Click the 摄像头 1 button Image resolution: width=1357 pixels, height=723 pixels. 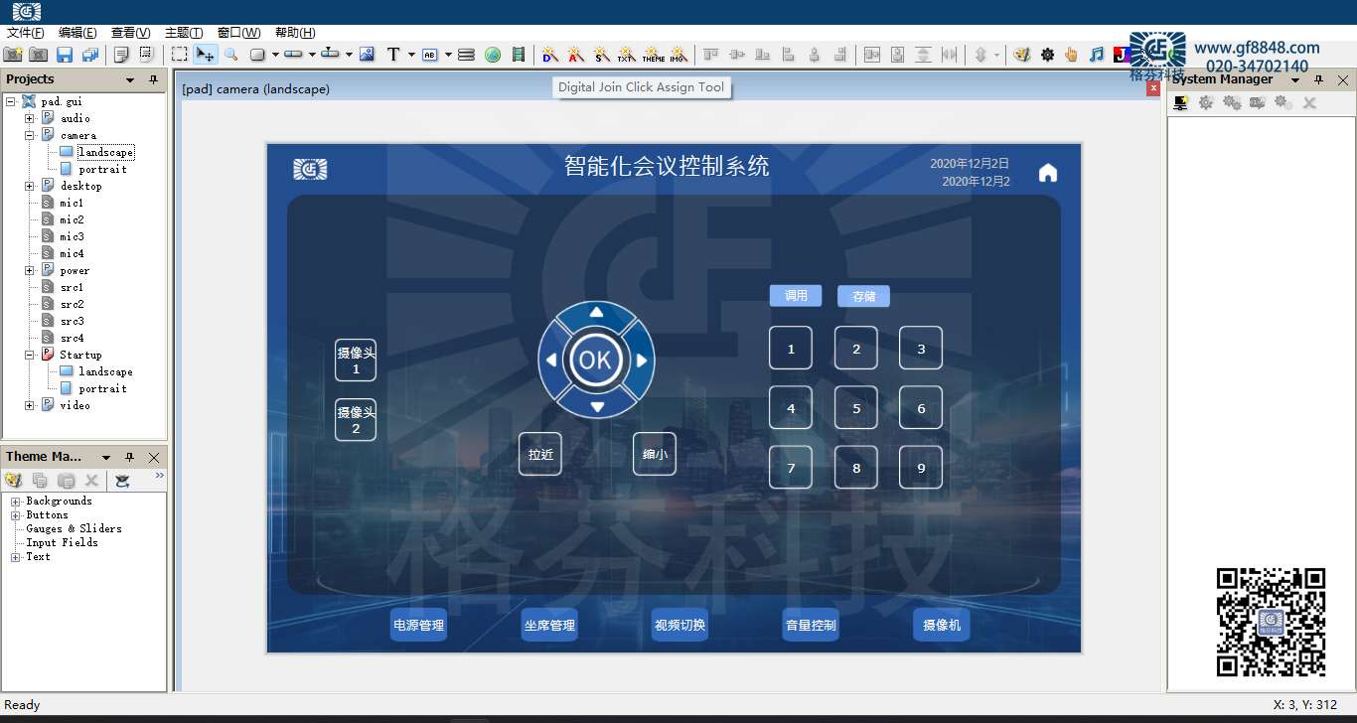coord(356,361)
